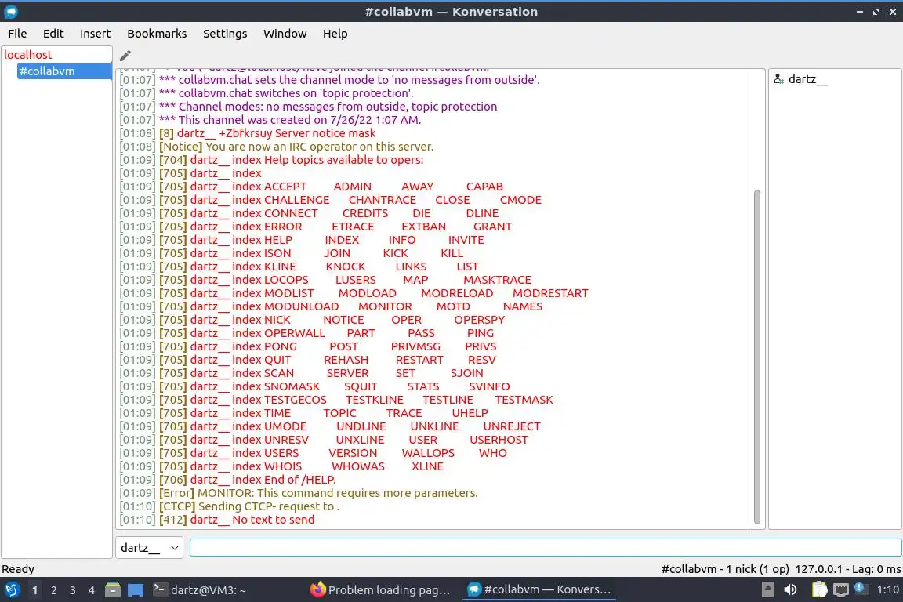Maximize the Konversation window
Image resolution: width=903 pixels, height=602 pixels.
pos(876,11)
